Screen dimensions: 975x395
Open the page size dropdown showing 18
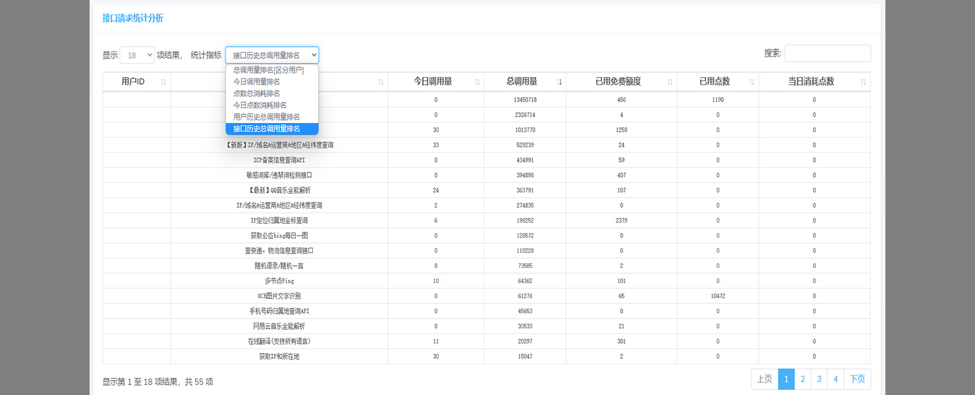(137, 55)
